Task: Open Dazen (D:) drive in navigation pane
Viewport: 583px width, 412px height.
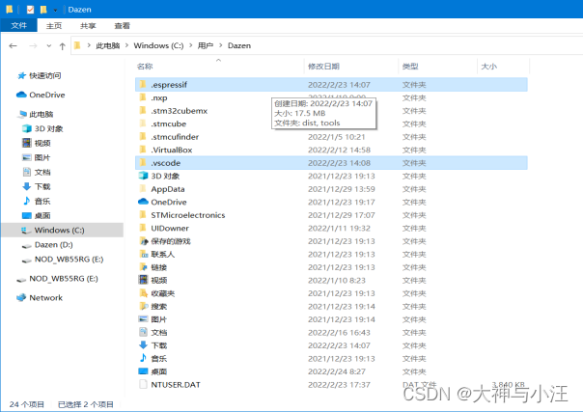Action: pos(47,244)
